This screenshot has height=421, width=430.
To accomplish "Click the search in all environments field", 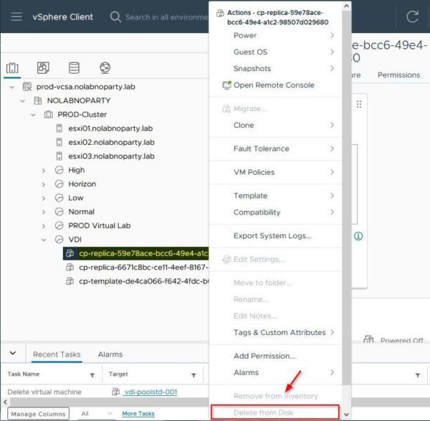I will [x=166, y=17].
